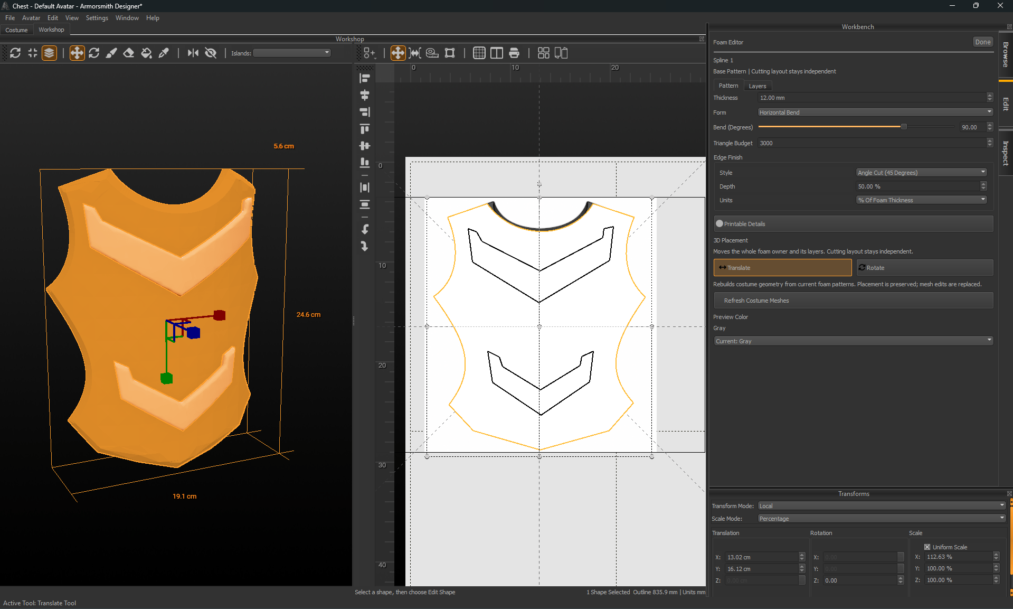Click the align left edges icon
This screenshot has height=609, width=1013.
(365, 78)
